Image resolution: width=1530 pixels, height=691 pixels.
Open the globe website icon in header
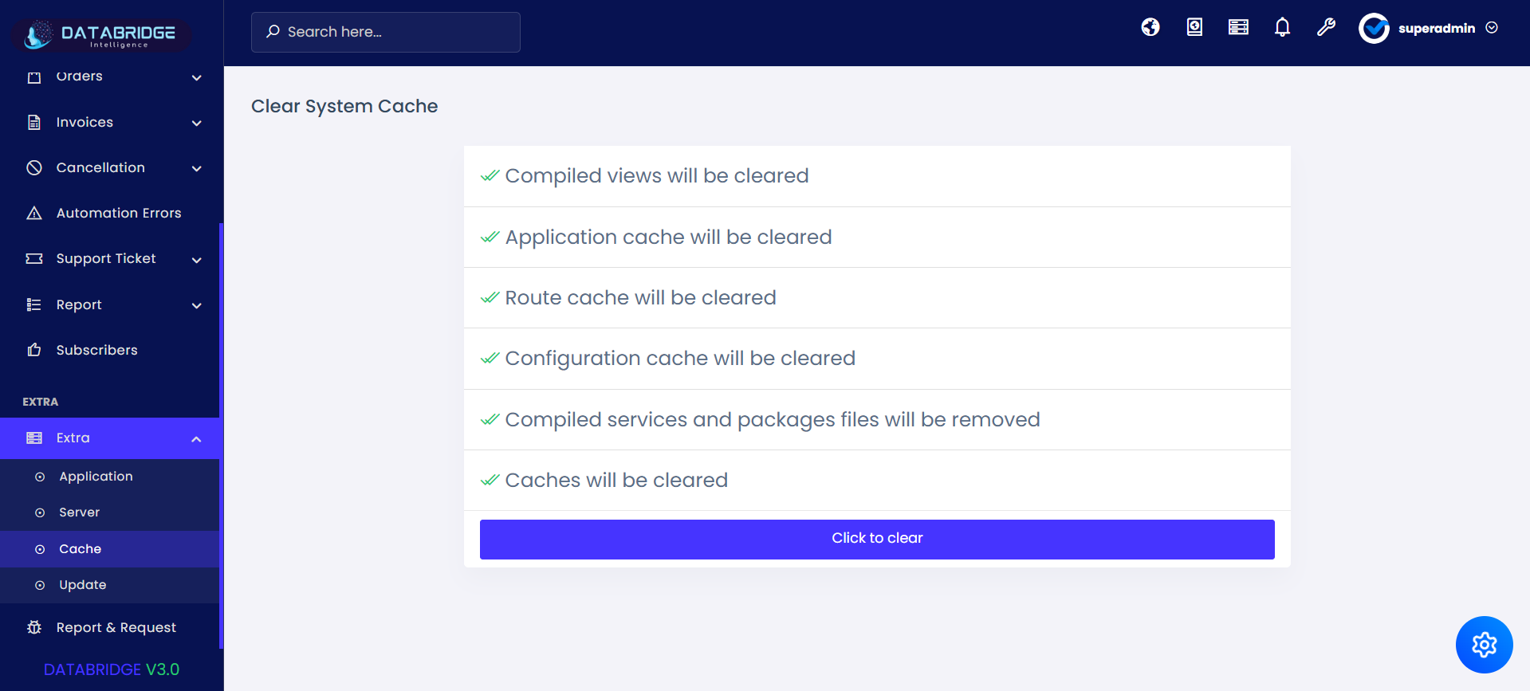pyautogui.click(x=1150, y=28)
